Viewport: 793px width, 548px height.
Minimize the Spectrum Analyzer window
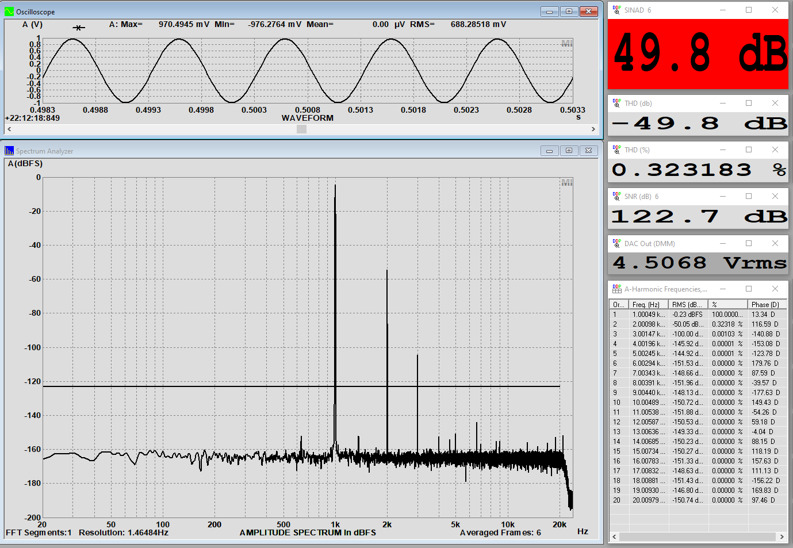point(549,151)
